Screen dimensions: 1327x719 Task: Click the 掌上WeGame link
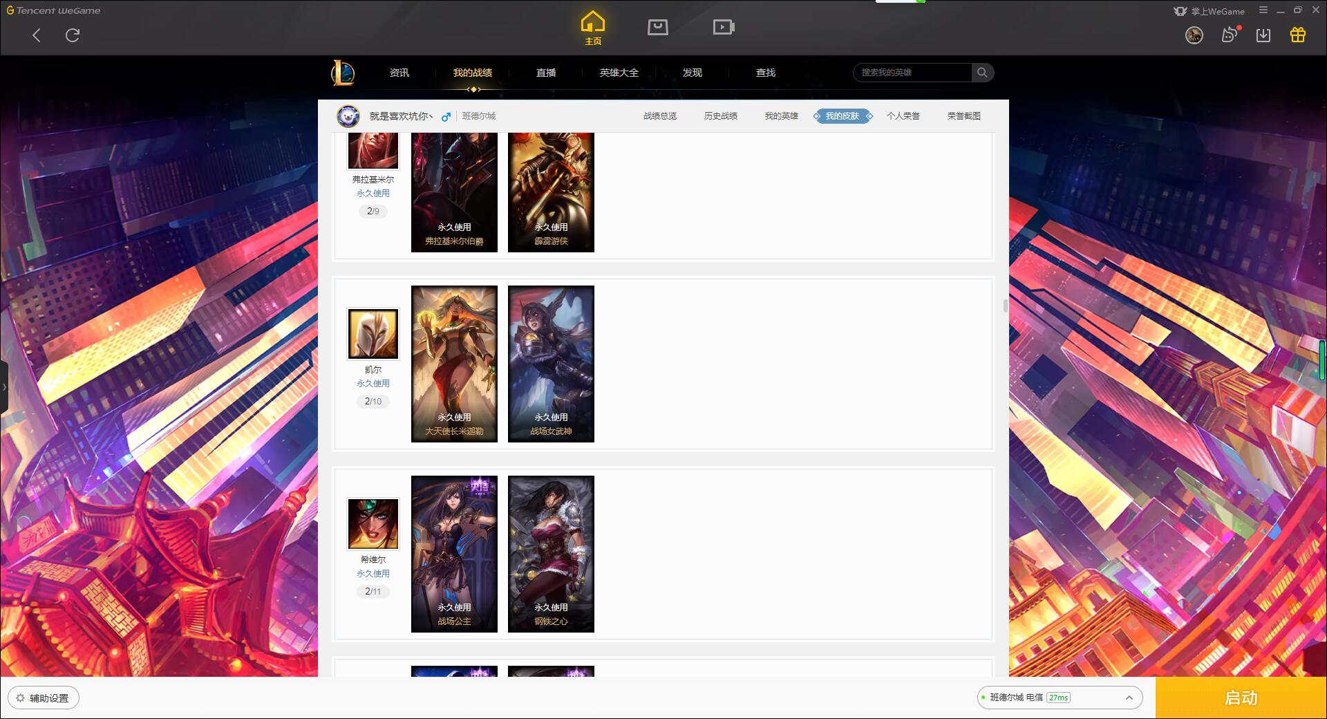[1210, 11]
